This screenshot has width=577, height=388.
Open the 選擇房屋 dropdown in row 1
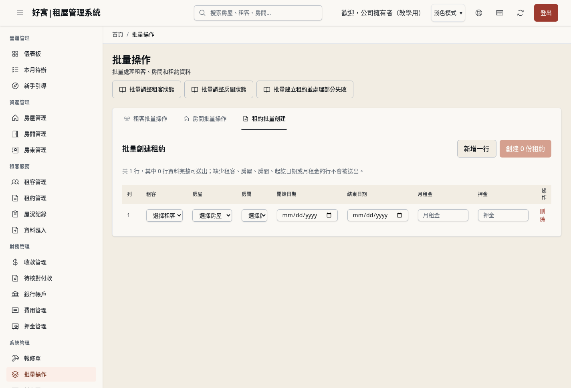[212, 216]
